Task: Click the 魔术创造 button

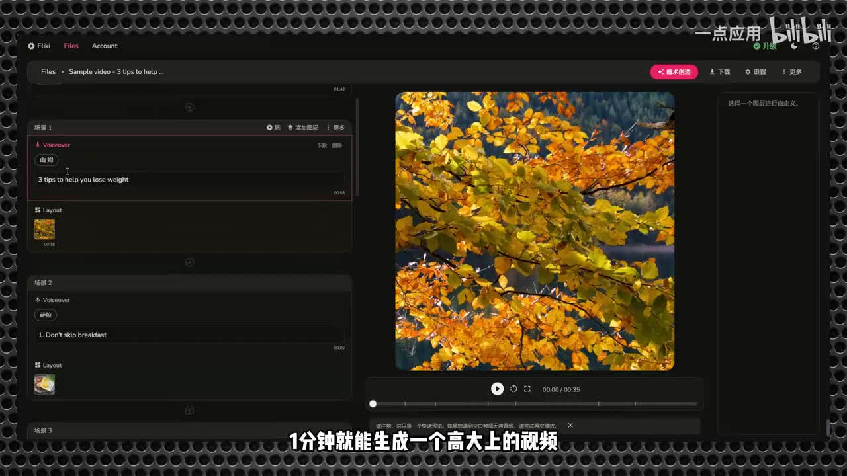Action: click(x=674, y=72)
